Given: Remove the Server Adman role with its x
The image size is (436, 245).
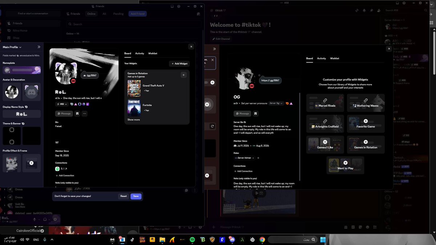Looking at the screenshot, I should coord(253,158).
